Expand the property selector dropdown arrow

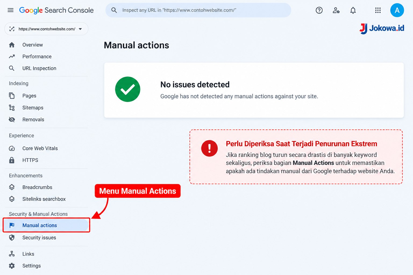(80, 29)
